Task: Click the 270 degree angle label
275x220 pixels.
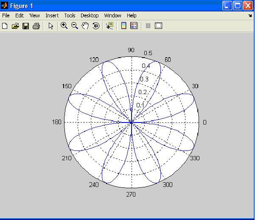Action: tap(131, 195)
